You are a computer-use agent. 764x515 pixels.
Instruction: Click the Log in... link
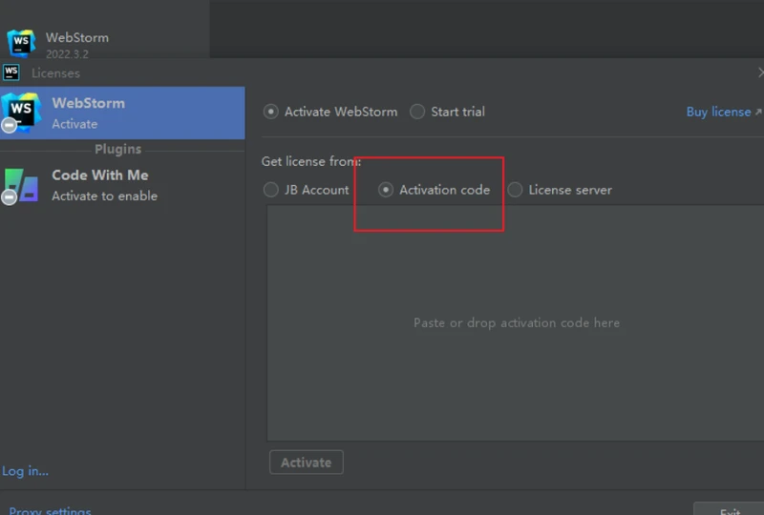click(x=25, y=471)
